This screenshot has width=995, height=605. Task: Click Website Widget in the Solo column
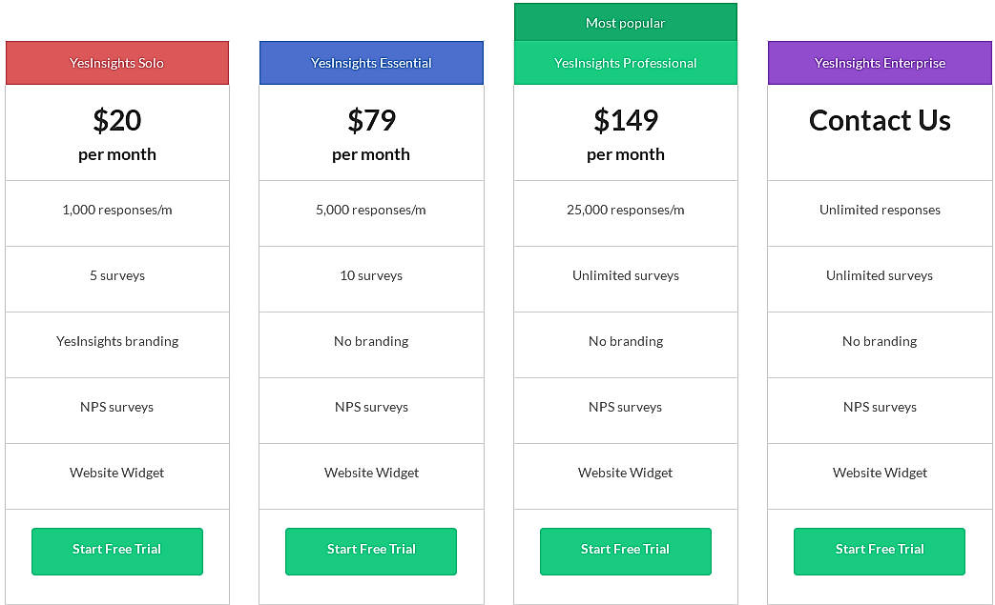[x=116, y=473]
